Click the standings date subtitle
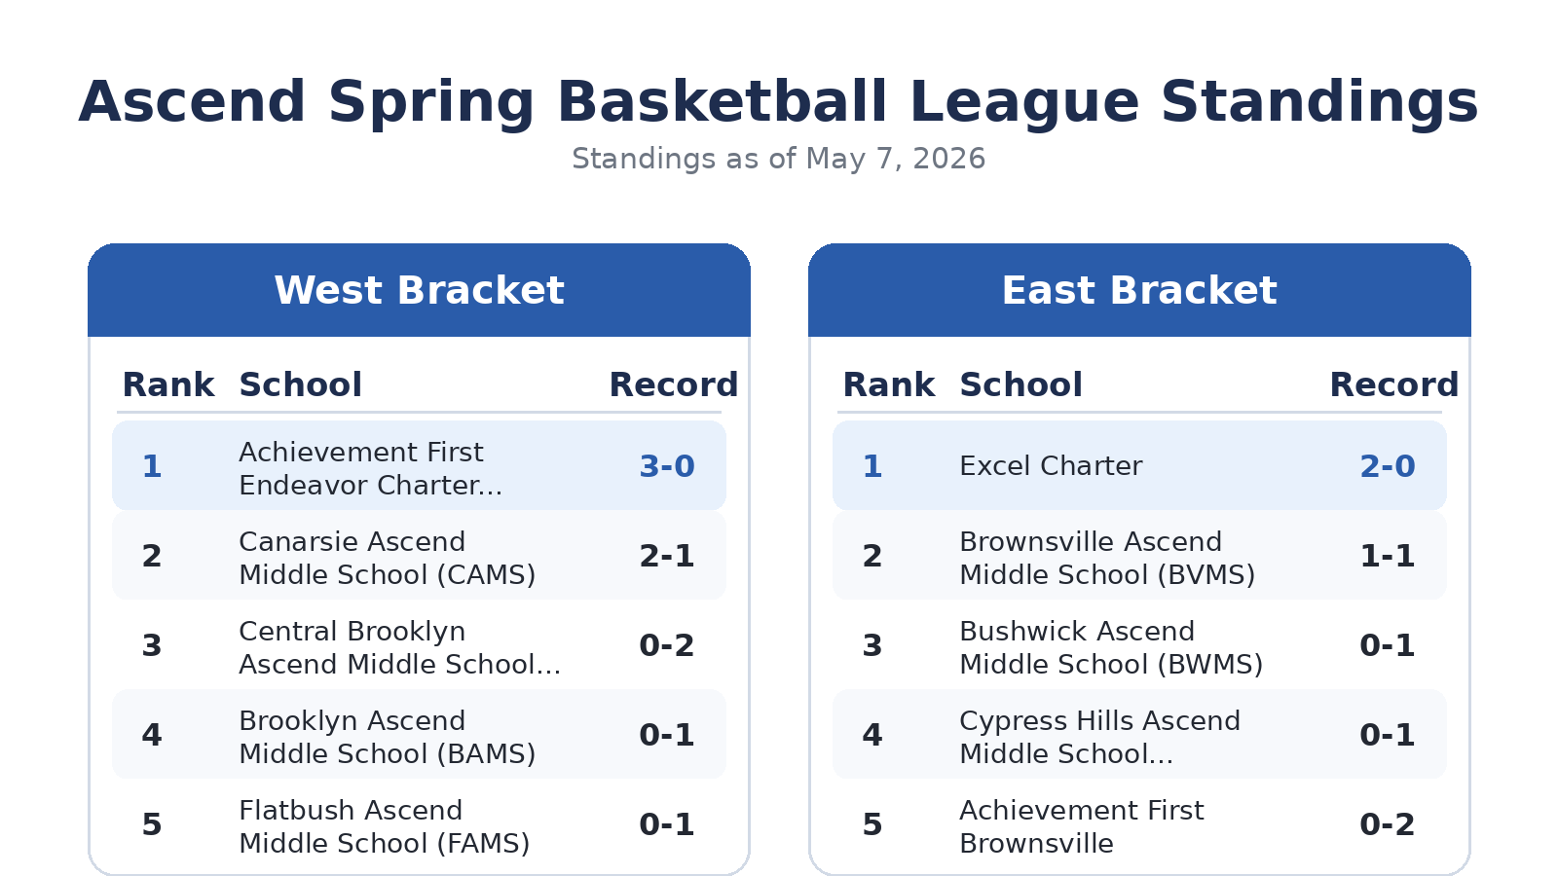 779,159
